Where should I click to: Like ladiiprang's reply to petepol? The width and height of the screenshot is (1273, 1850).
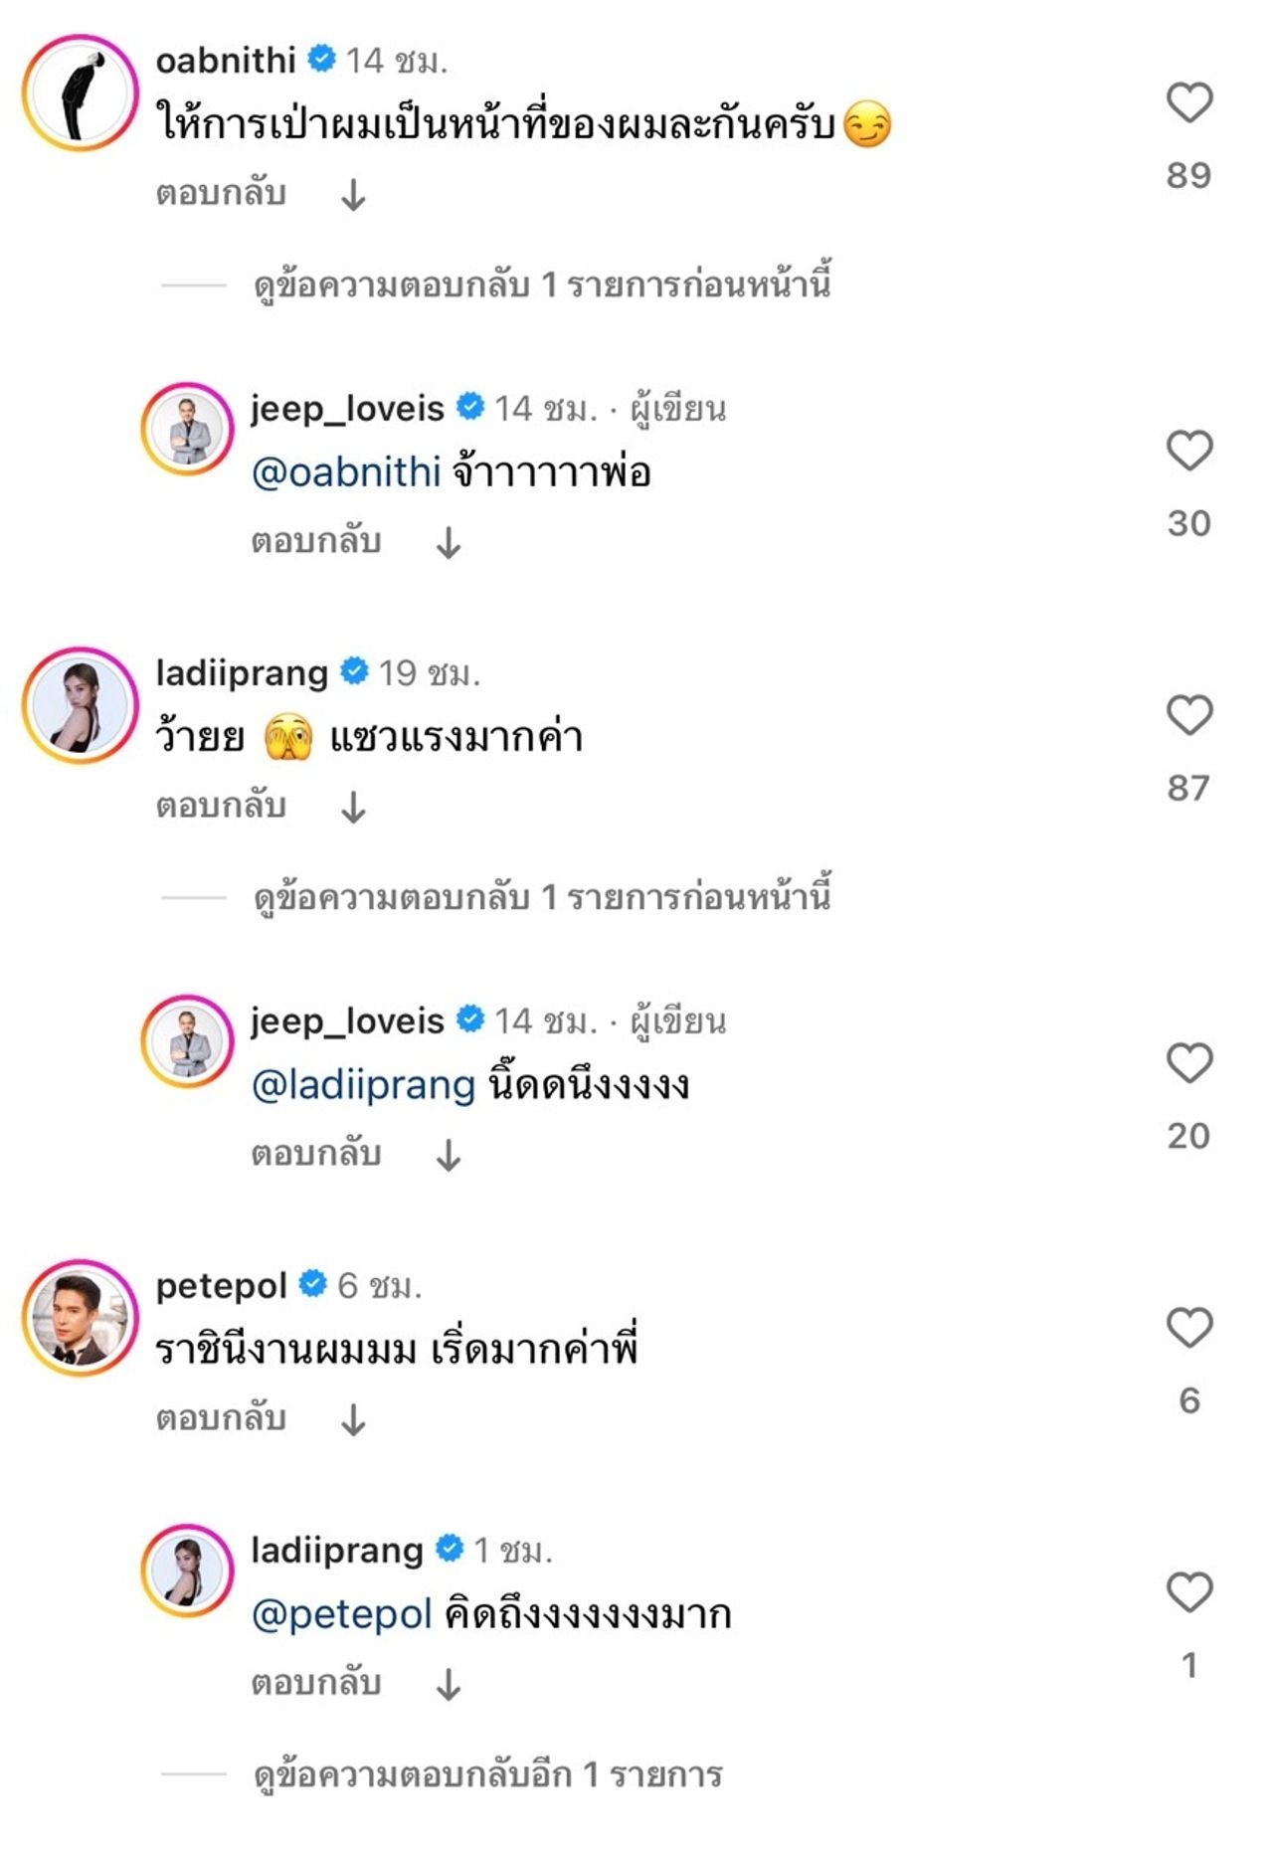click(x=1189, y=1592)
